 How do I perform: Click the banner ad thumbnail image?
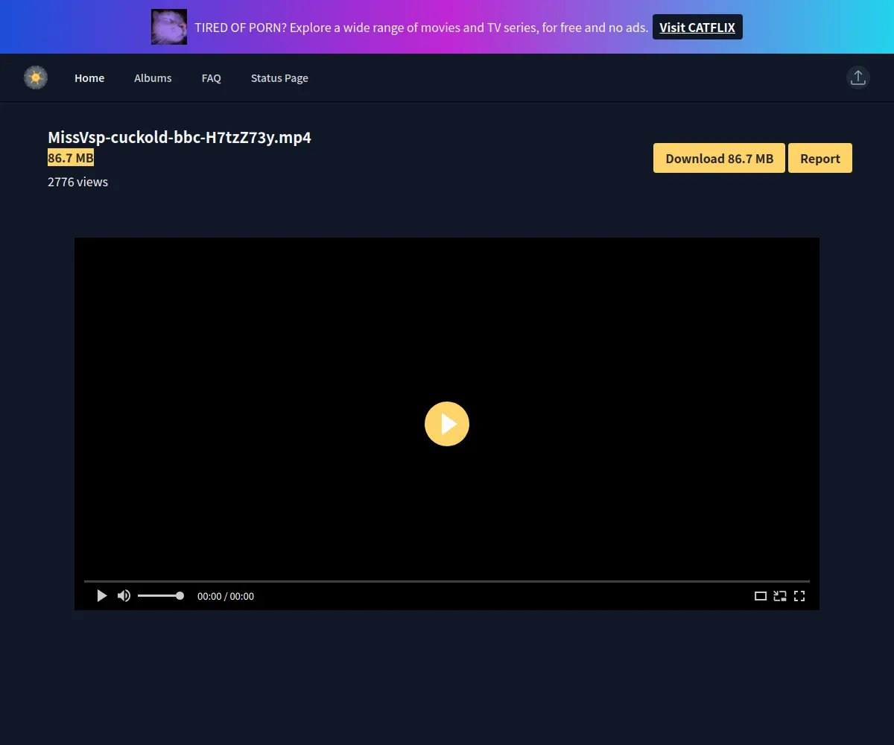(169, 27)
